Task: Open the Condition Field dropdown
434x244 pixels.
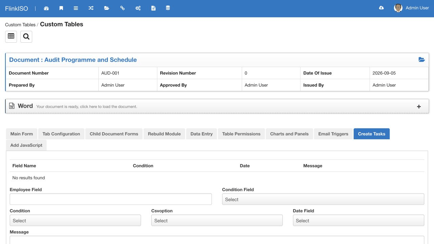Action: (323, 199)
